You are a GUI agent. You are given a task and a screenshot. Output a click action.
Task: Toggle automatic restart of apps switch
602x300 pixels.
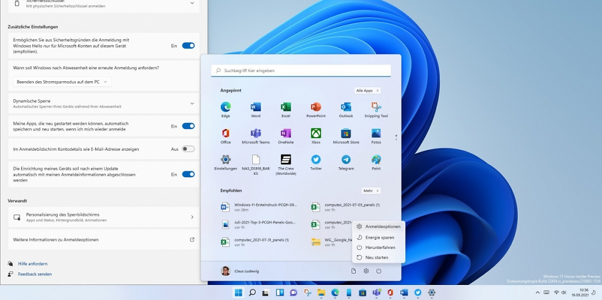(x=188, y=126)
